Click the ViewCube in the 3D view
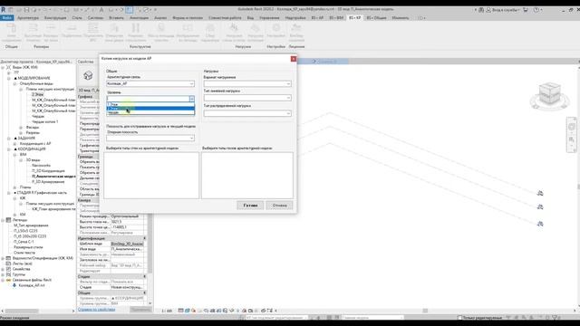The image size is (580, 326). pos(550,94)
